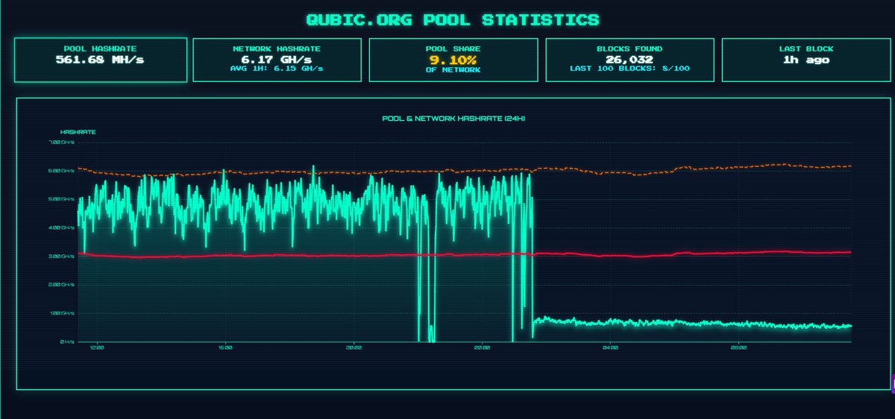
Task: Click the 4.00 GH/s y-axis label
Action: (62, 227)
